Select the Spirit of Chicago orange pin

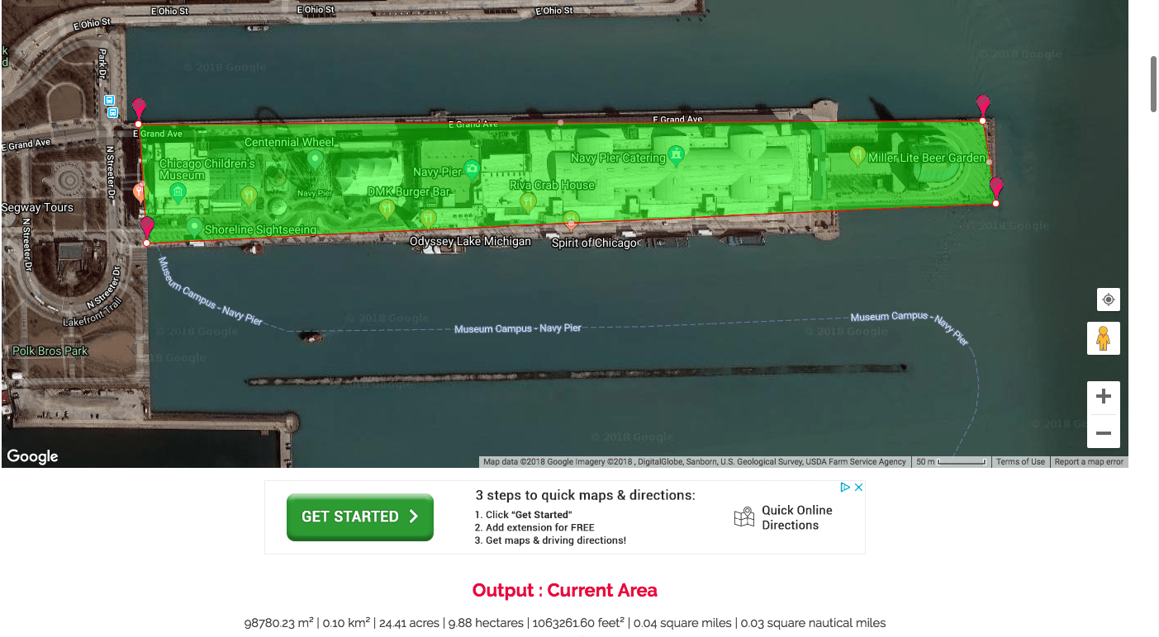(x=571, y=219)
